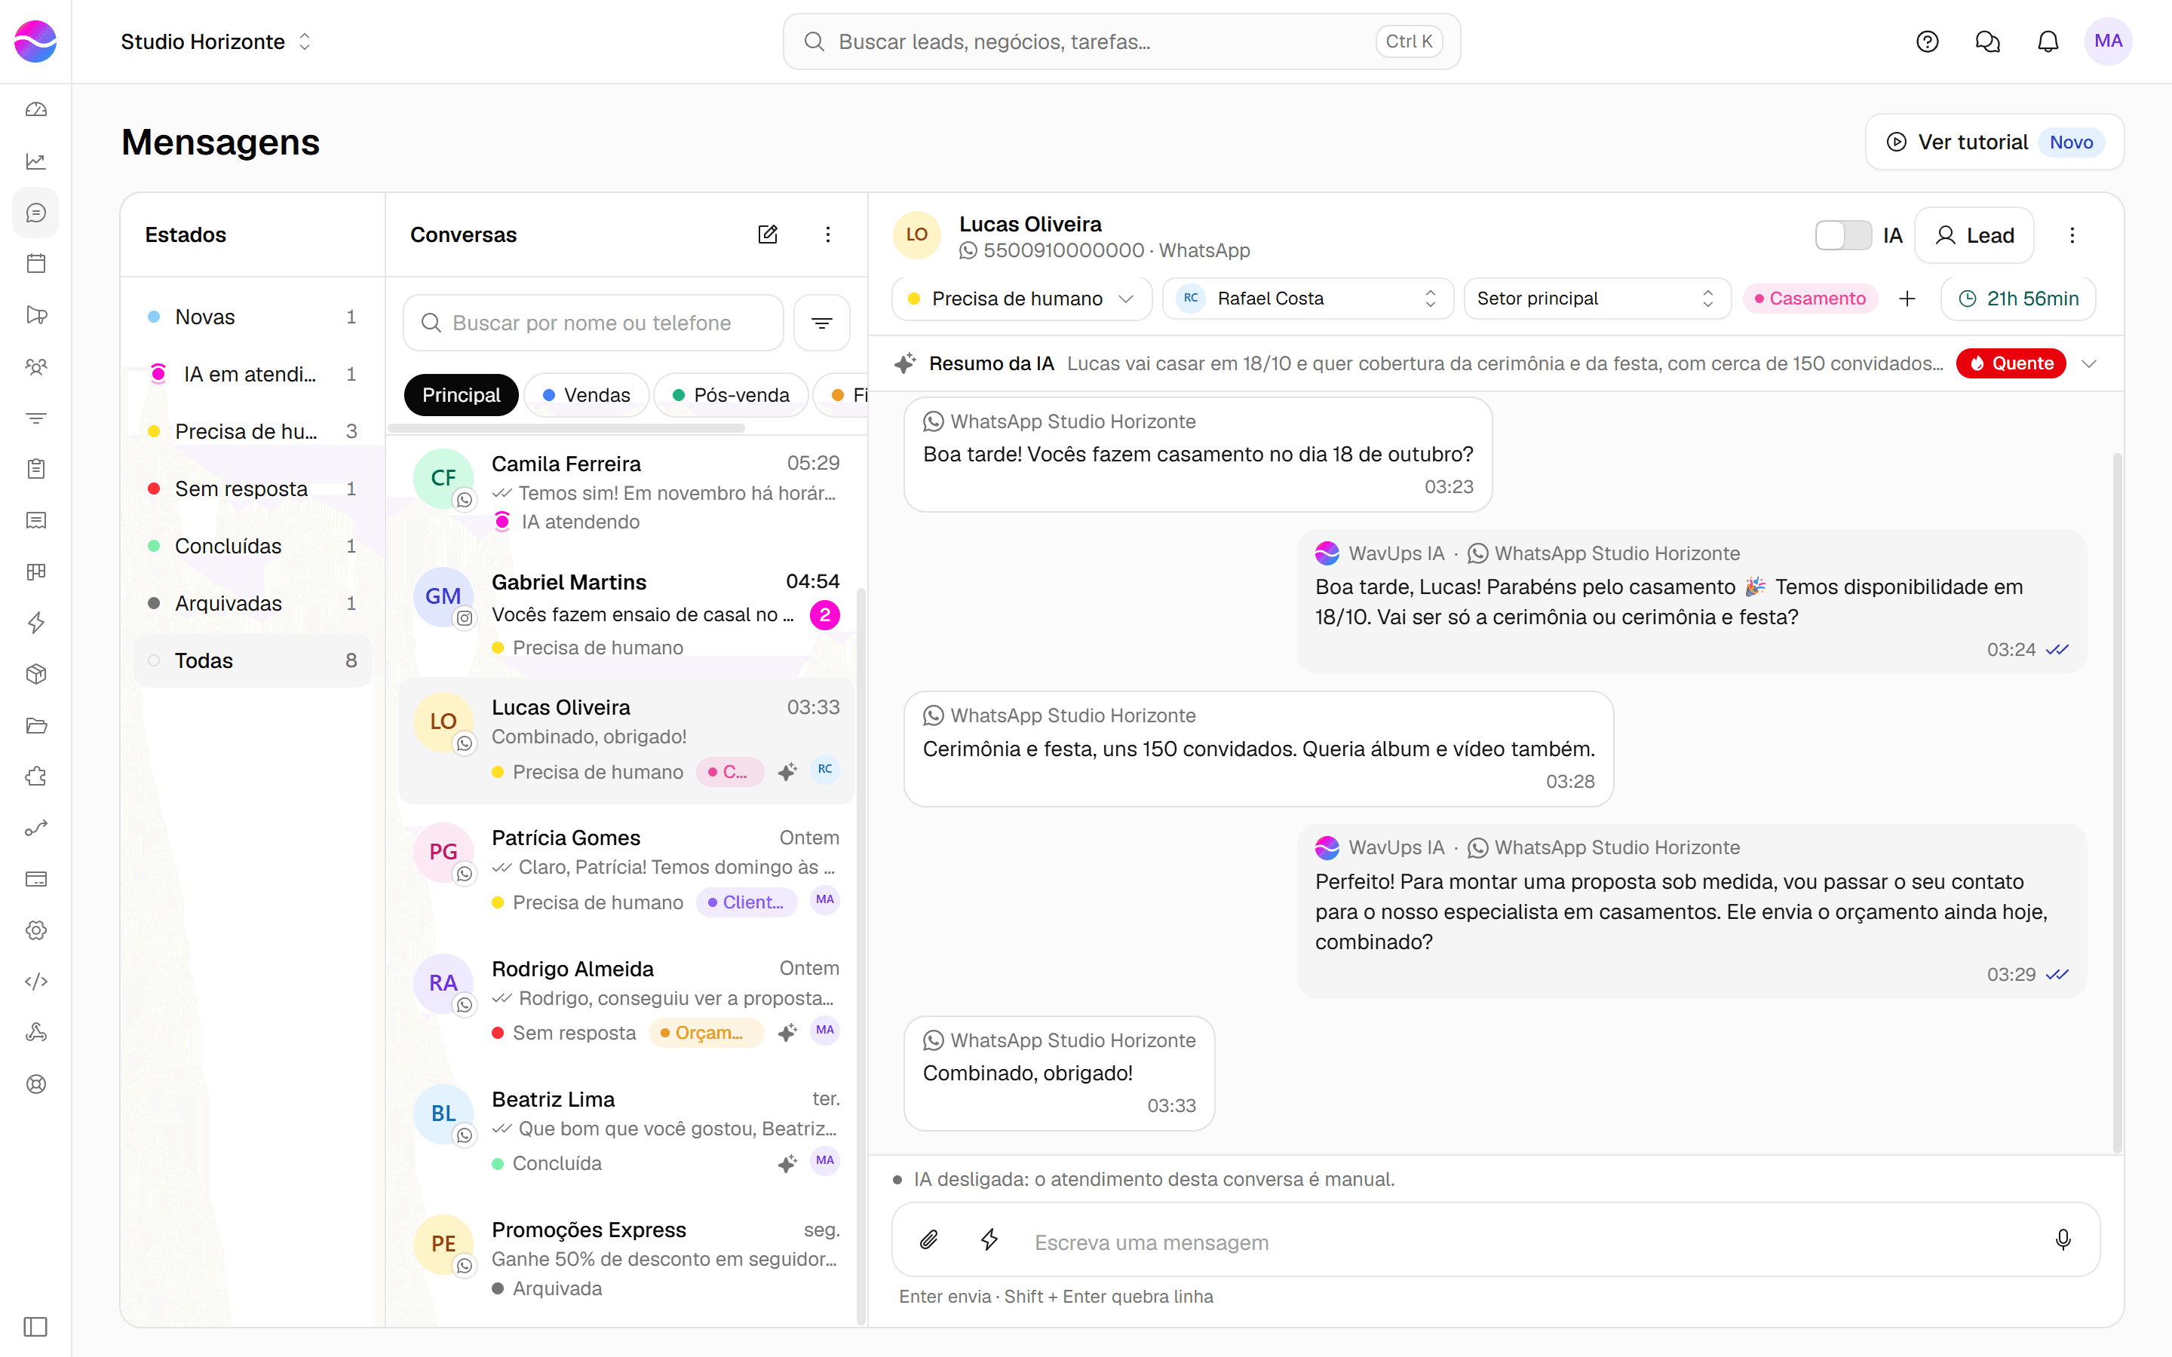Focus the Buscar por nome ou telefone field

(x=592, y=323)
